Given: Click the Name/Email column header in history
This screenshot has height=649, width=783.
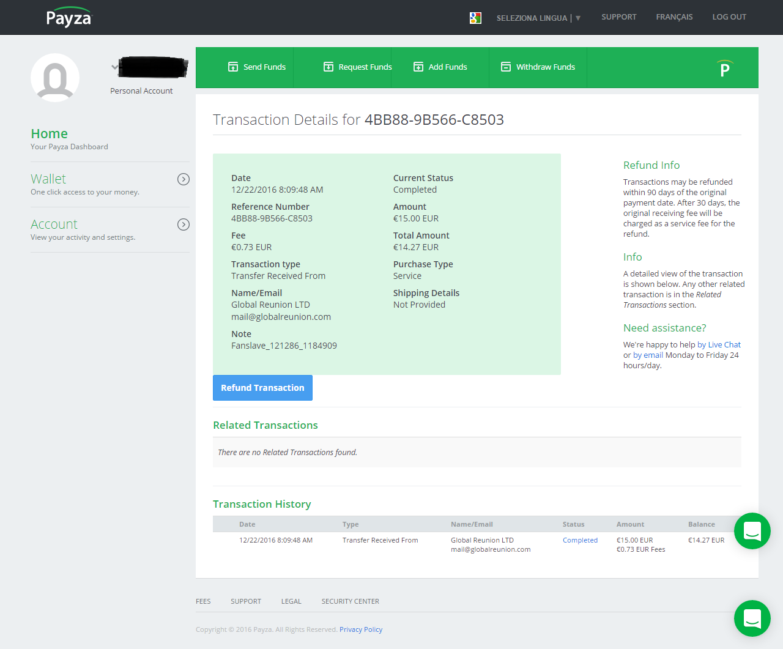Looking at the screenshot, I should click(472, 524).
